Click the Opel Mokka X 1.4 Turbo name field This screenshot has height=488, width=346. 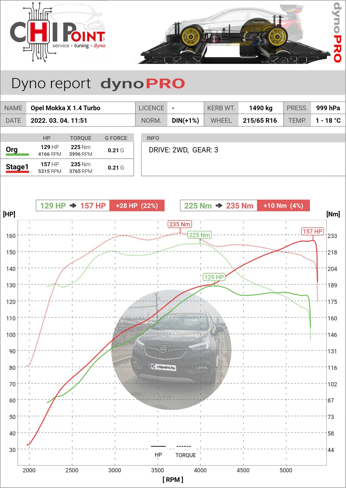(x=66, y=108)
